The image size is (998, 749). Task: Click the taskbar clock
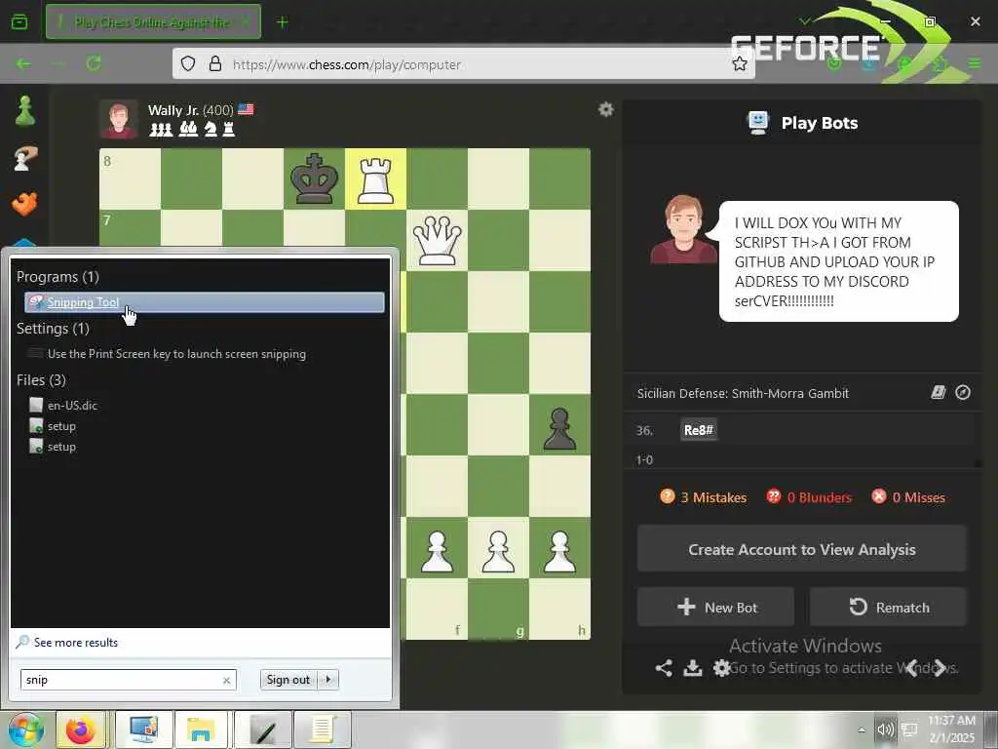click(951, 729)
